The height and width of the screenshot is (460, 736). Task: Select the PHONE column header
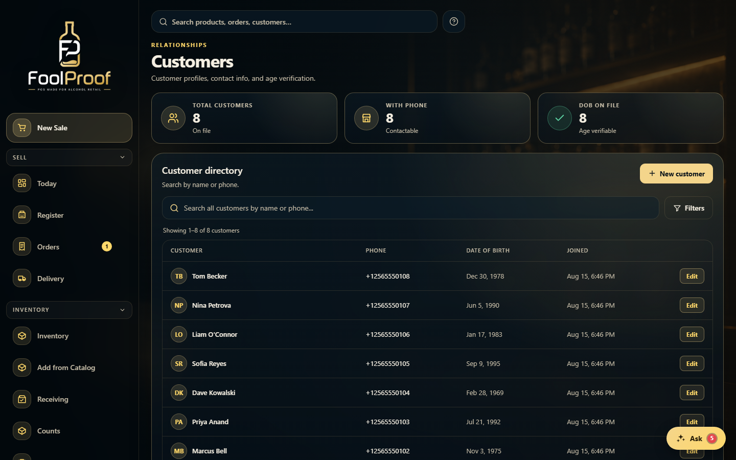[x=376, y=250]
